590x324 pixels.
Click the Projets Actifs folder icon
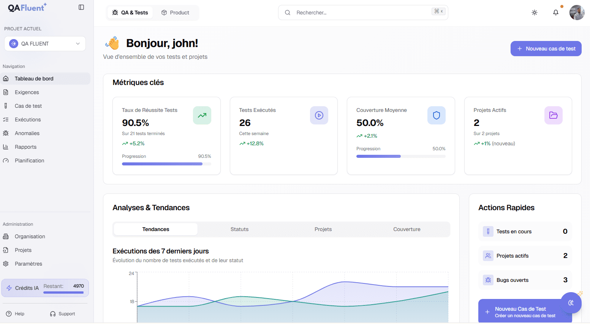point(553,115)
